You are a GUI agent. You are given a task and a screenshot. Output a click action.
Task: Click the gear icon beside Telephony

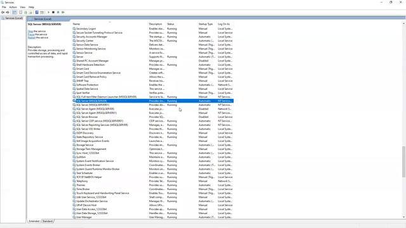pos(74,181)
